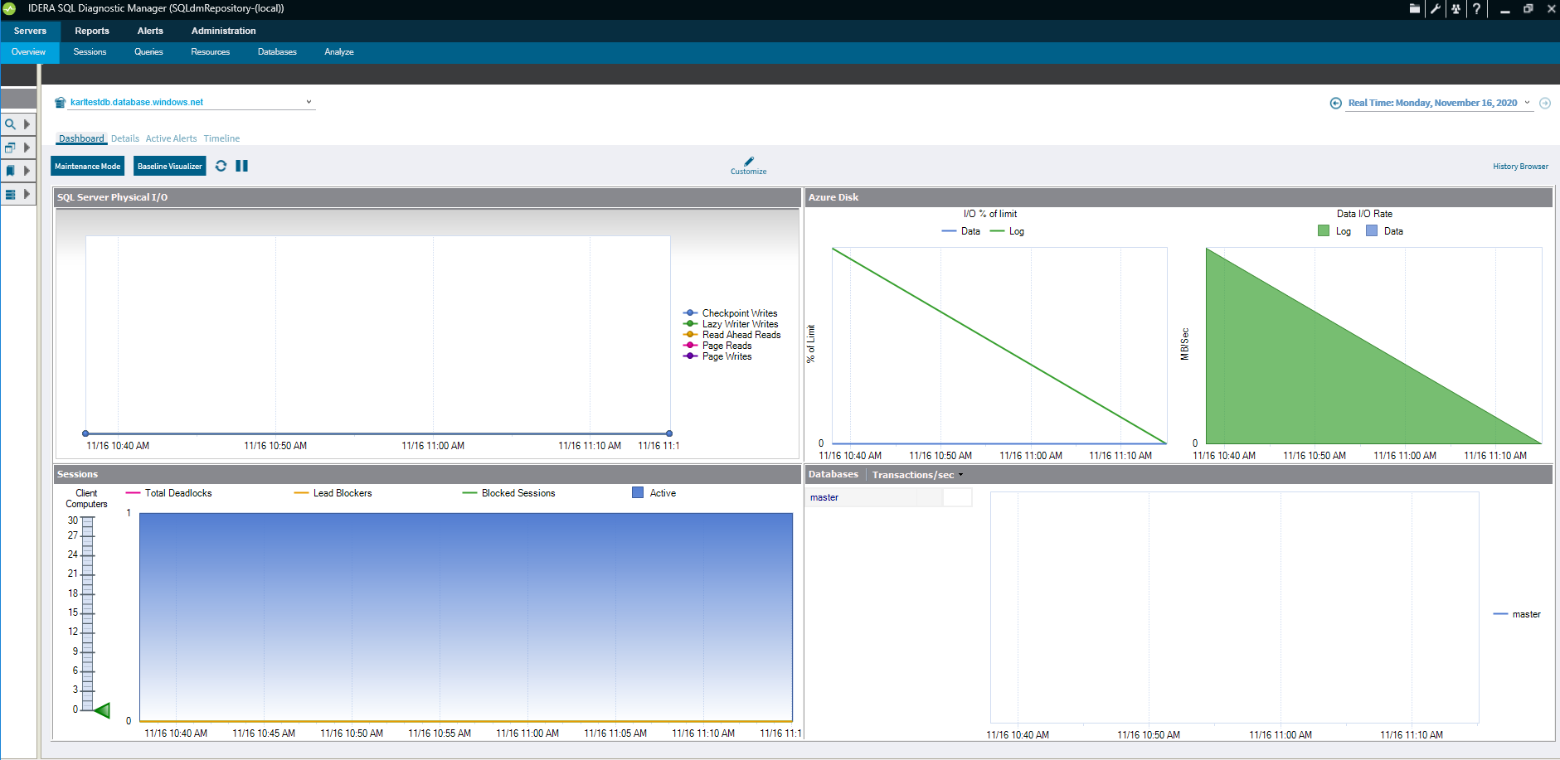Click the green Log swatch in Data I/O Rate
The width and height of the screenshot is (1560, 760).
point(1324,231)
